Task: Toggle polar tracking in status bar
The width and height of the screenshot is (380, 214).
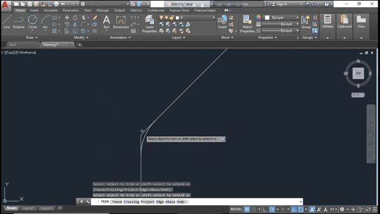Action: pyautogui.click(x=272, y=209)
